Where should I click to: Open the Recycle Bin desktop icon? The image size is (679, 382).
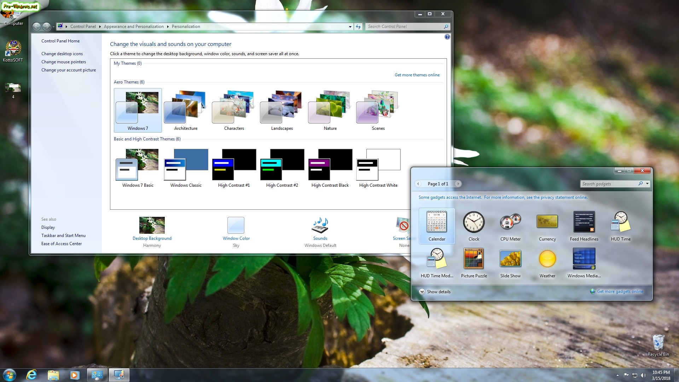(x=658, y=343)
